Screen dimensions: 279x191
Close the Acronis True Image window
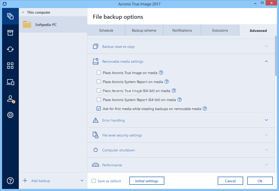(x=271, y=3)
